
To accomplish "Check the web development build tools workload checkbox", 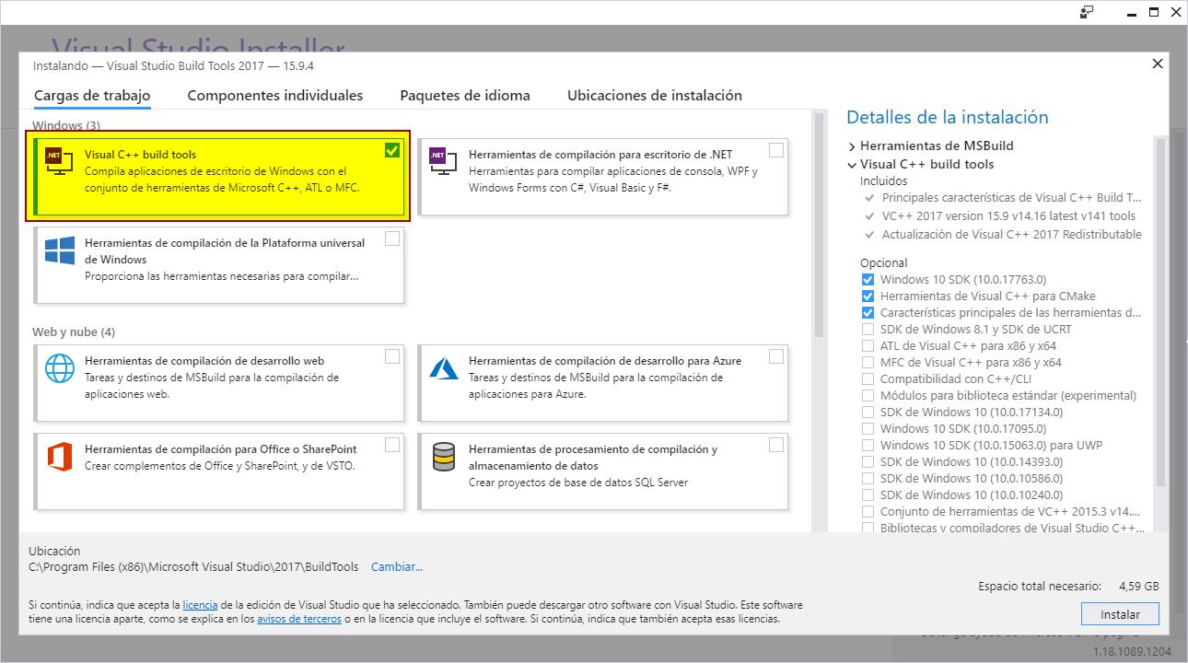I will [392, 356].
